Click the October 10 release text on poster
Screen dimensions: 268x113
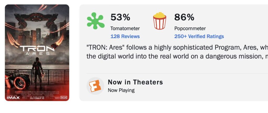pos(37,98)
